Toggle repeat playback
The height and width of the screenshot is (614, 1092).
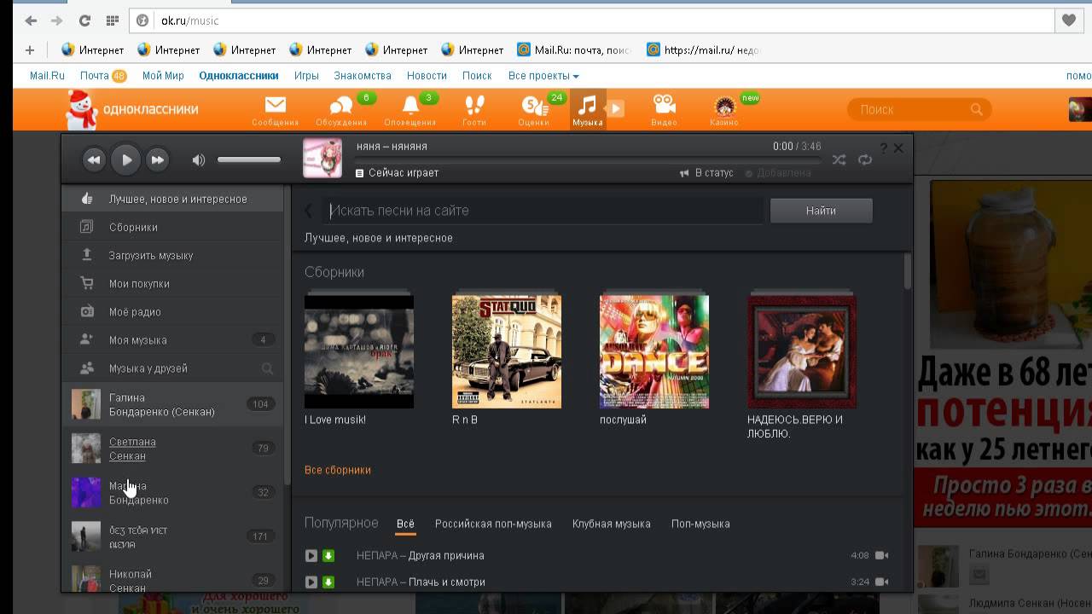865,159
